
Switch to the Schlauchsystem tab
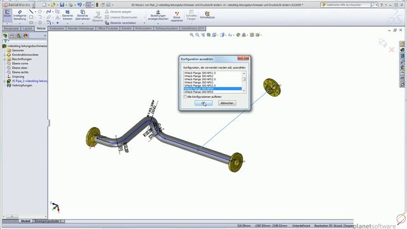pos(167,28)
